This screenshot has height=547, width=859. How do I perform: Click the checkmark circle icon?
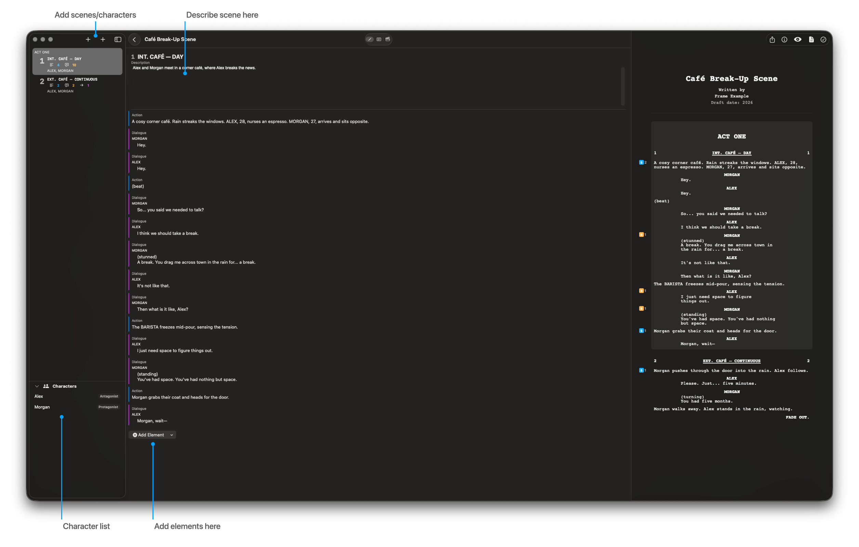coord(823,40)
